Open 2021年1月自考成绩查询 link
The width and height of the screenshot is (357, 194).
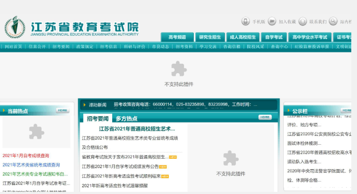pyautogui.click(x=26, y=156)
